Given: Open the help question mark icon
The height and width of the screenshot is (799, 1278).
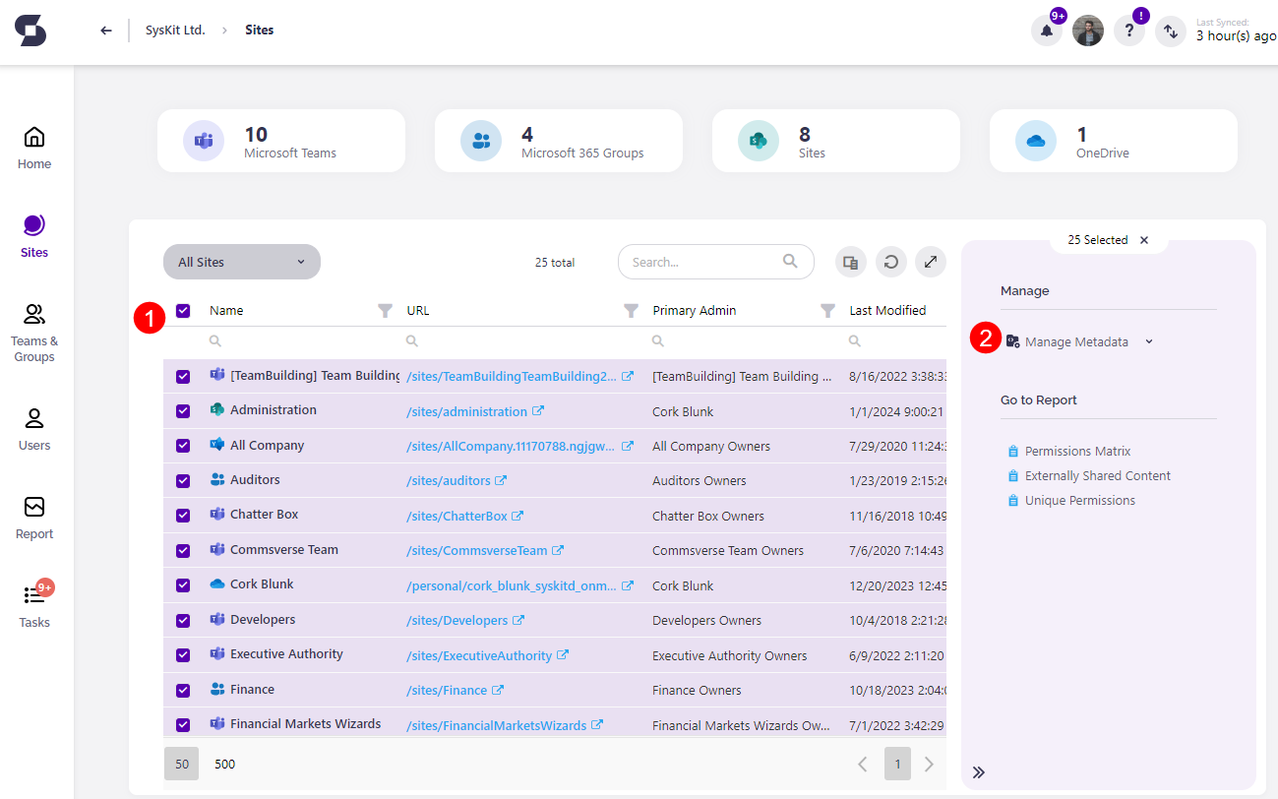Looking at the screenshot, I should pyautogui.click(x=1128, y=31).
